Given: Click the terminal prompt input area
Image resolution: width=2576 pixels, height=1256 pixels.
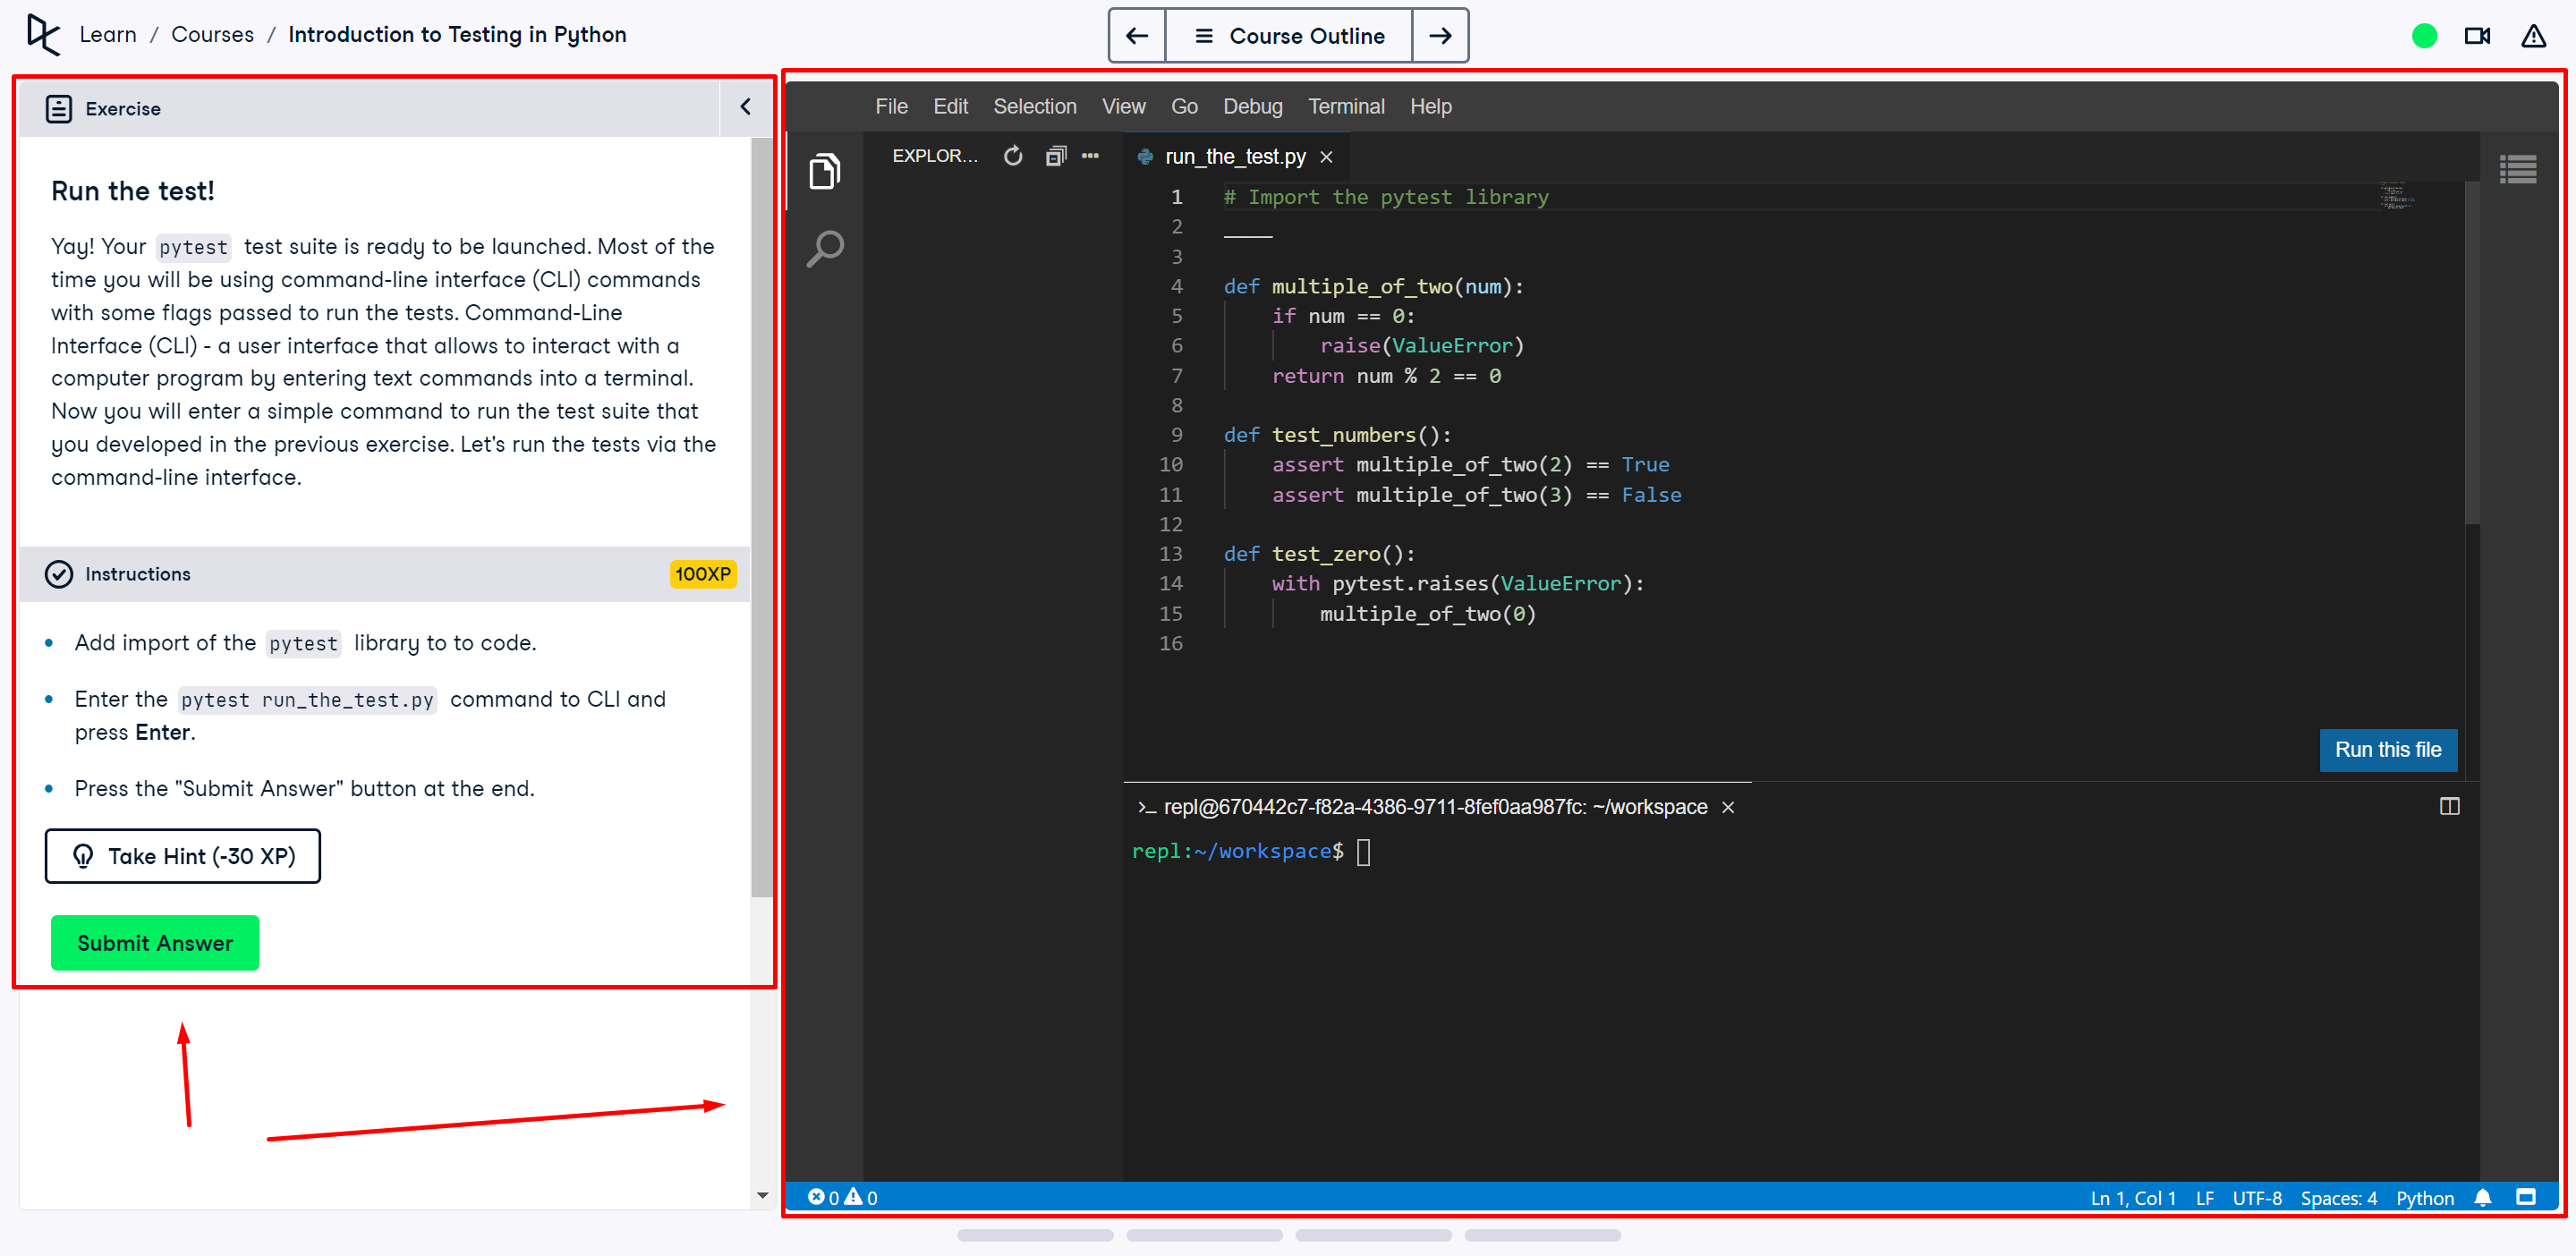Looking at the screenshot, I should click(1363, 851).
